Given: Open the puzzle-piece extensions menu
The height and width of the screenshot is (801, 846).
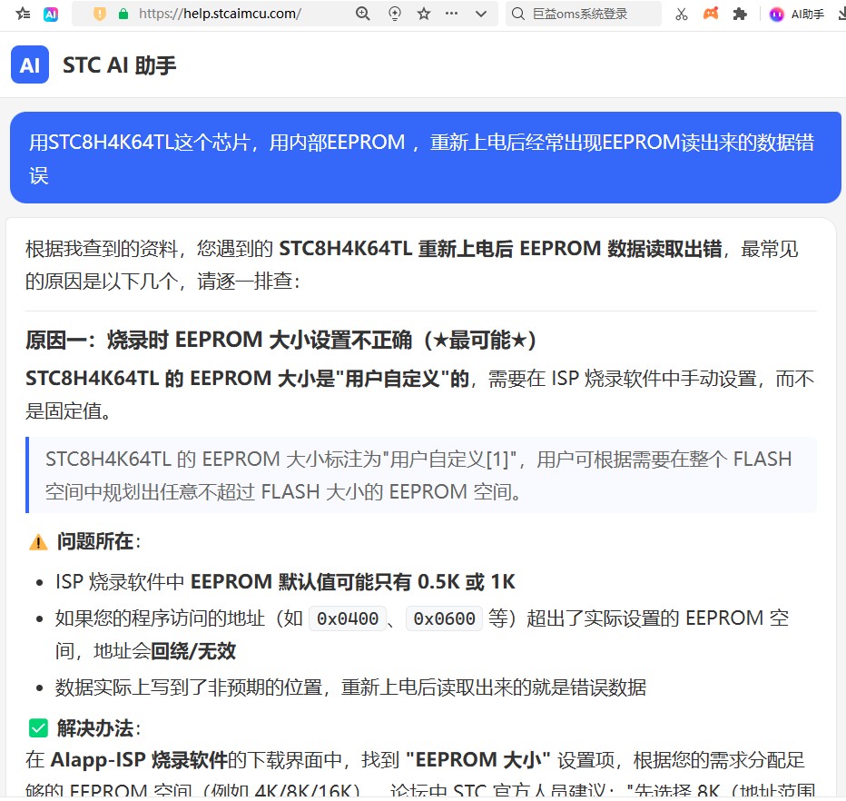Looking at the screenshot, I should (x=740, y=14).
